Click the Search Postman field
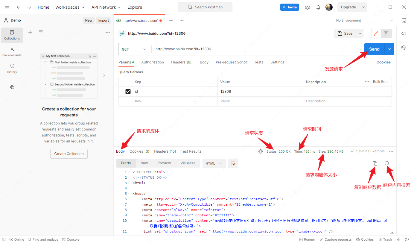Viewport: 411px width, 243px height. [205, 7]
